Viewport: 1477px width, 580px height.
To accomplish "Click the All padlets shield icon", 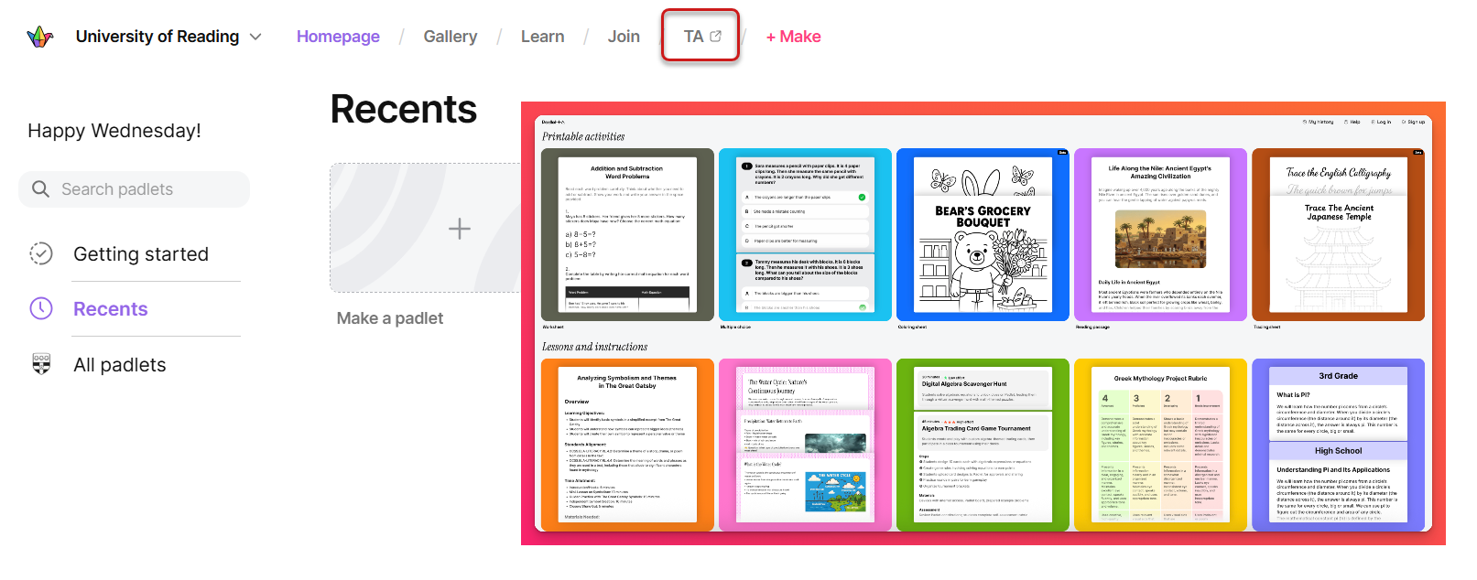I will point(41,364).
